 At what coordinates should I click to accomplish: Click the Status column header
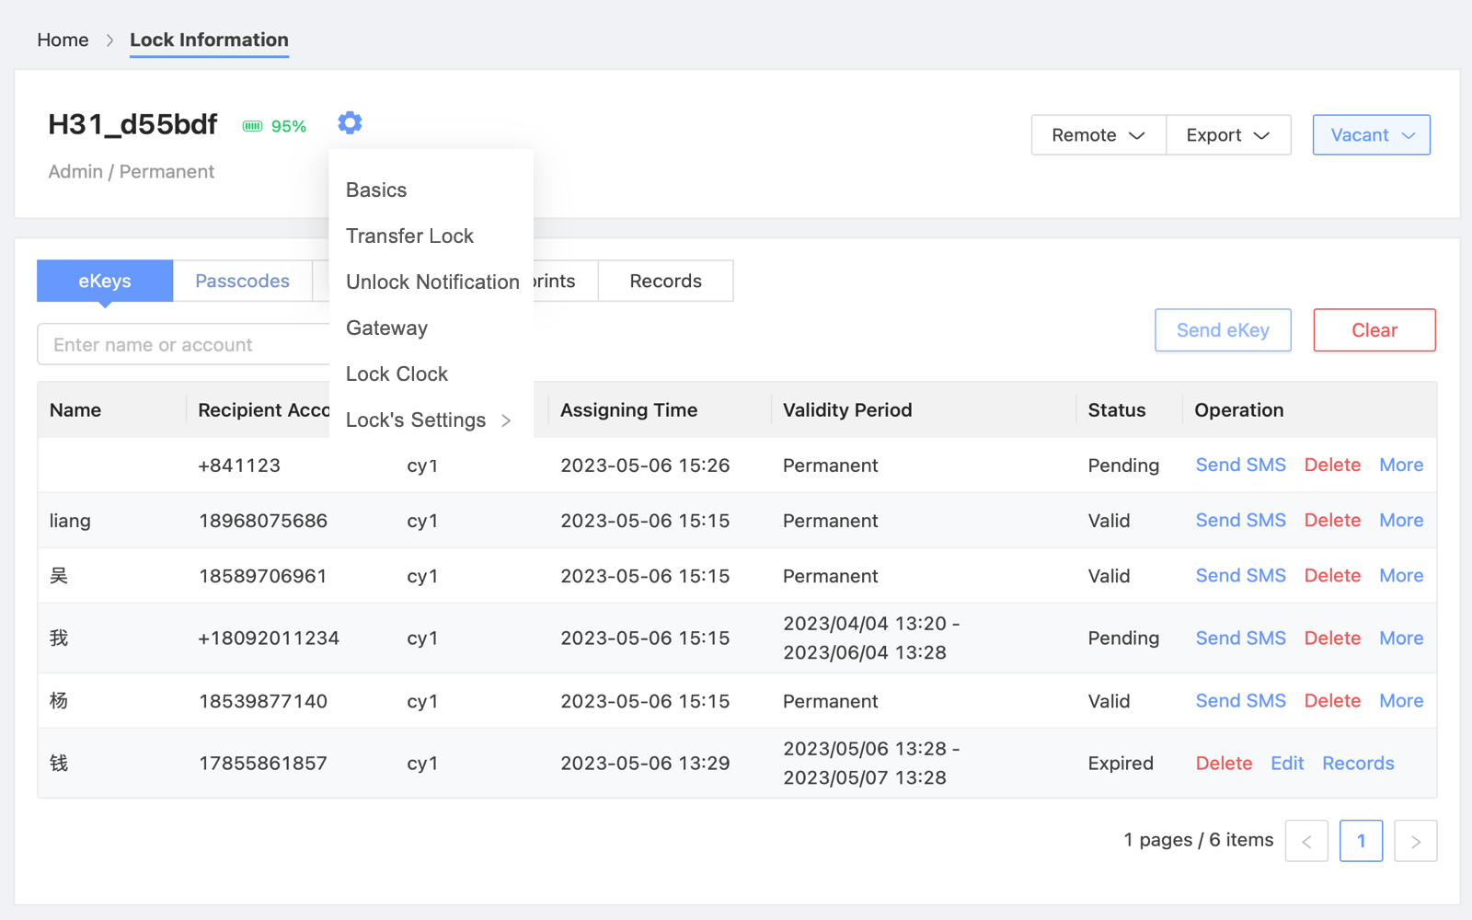(1117, 410)
